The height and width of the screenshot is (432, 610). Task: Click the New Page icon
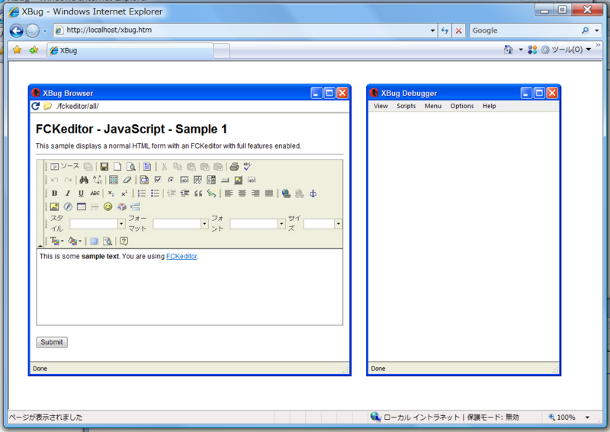pos(117,167)
